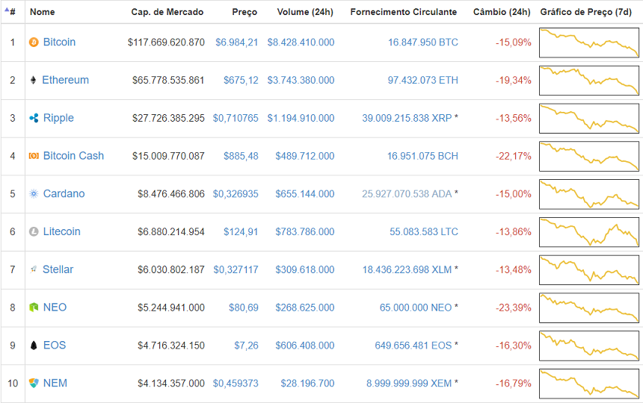Open the NEO coin page link
Viewport: 643px width, 403px height.
pyautogui.click(x=55, y=307)
